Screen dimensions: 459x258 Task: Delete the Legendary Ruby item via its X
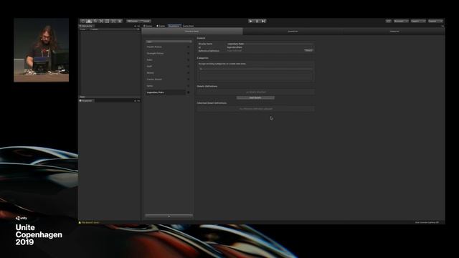click(188, 92)
